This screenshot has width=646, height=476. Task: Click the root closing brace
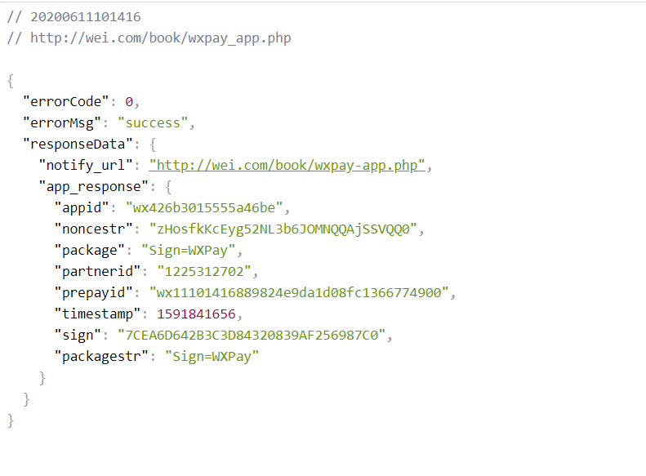coord(11,420)
